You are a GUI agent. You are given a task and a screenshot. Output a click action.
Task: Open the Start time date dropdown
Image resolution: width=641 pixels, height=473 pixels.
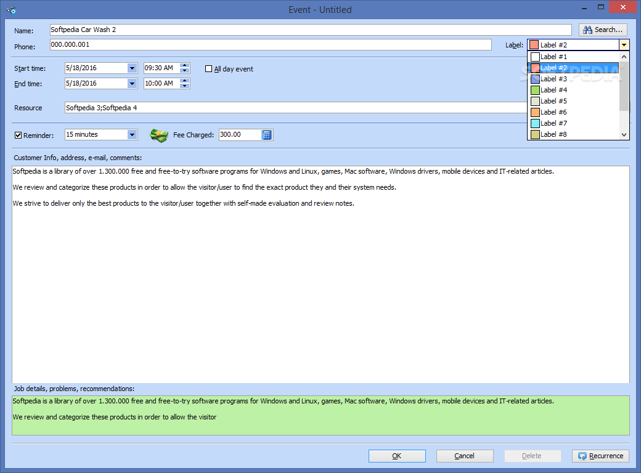[x=132, y=68]
